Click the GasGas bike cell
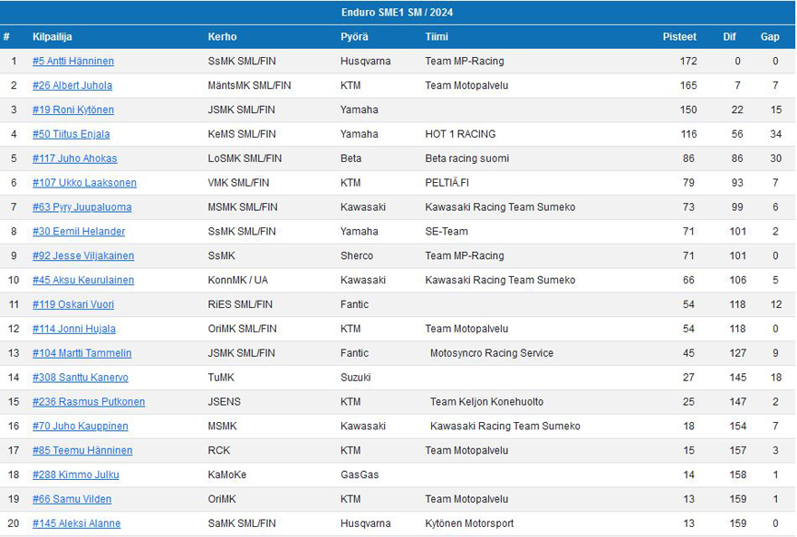This screenshot has width=797, height=537. coord(360,475)
